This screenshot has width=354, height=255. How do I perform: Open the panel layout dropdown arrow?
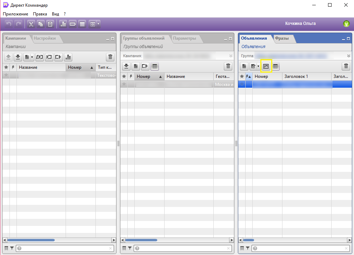[x=98, y=24]
